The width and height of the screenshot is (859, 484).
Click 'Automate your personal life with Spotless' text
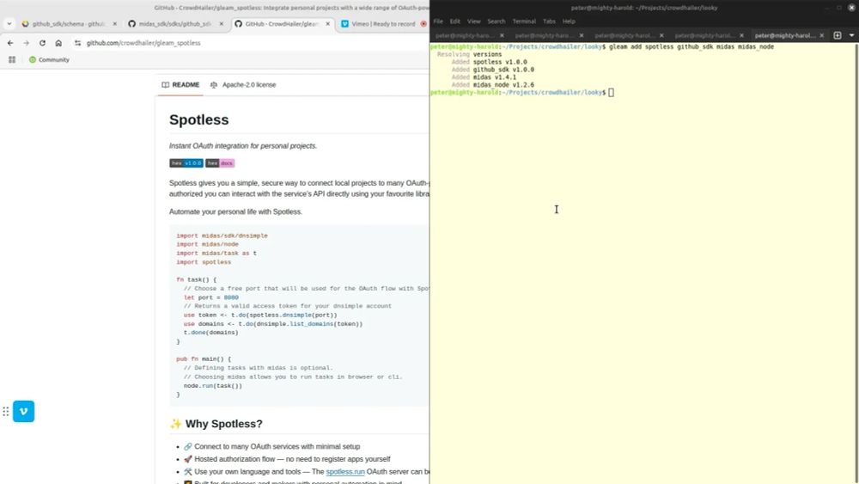235,211
